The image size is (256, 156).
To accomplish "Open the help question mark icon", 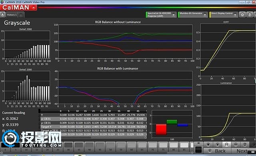I will tap(250, 14).
